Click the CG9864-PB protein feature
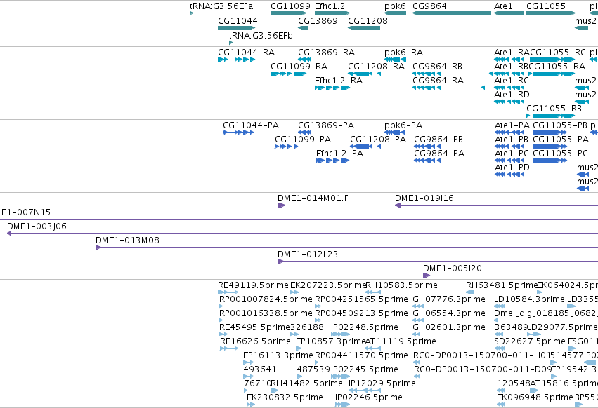The image size is (598, 408). tap(427, 147)
